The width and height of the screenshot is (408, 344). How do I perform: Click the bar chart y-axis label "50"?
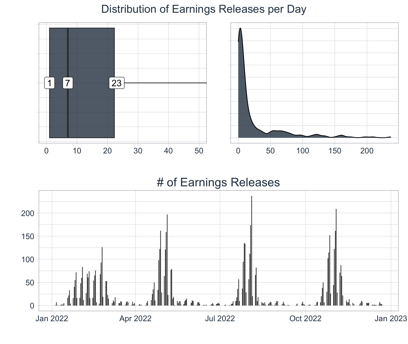tap(30, 282)
